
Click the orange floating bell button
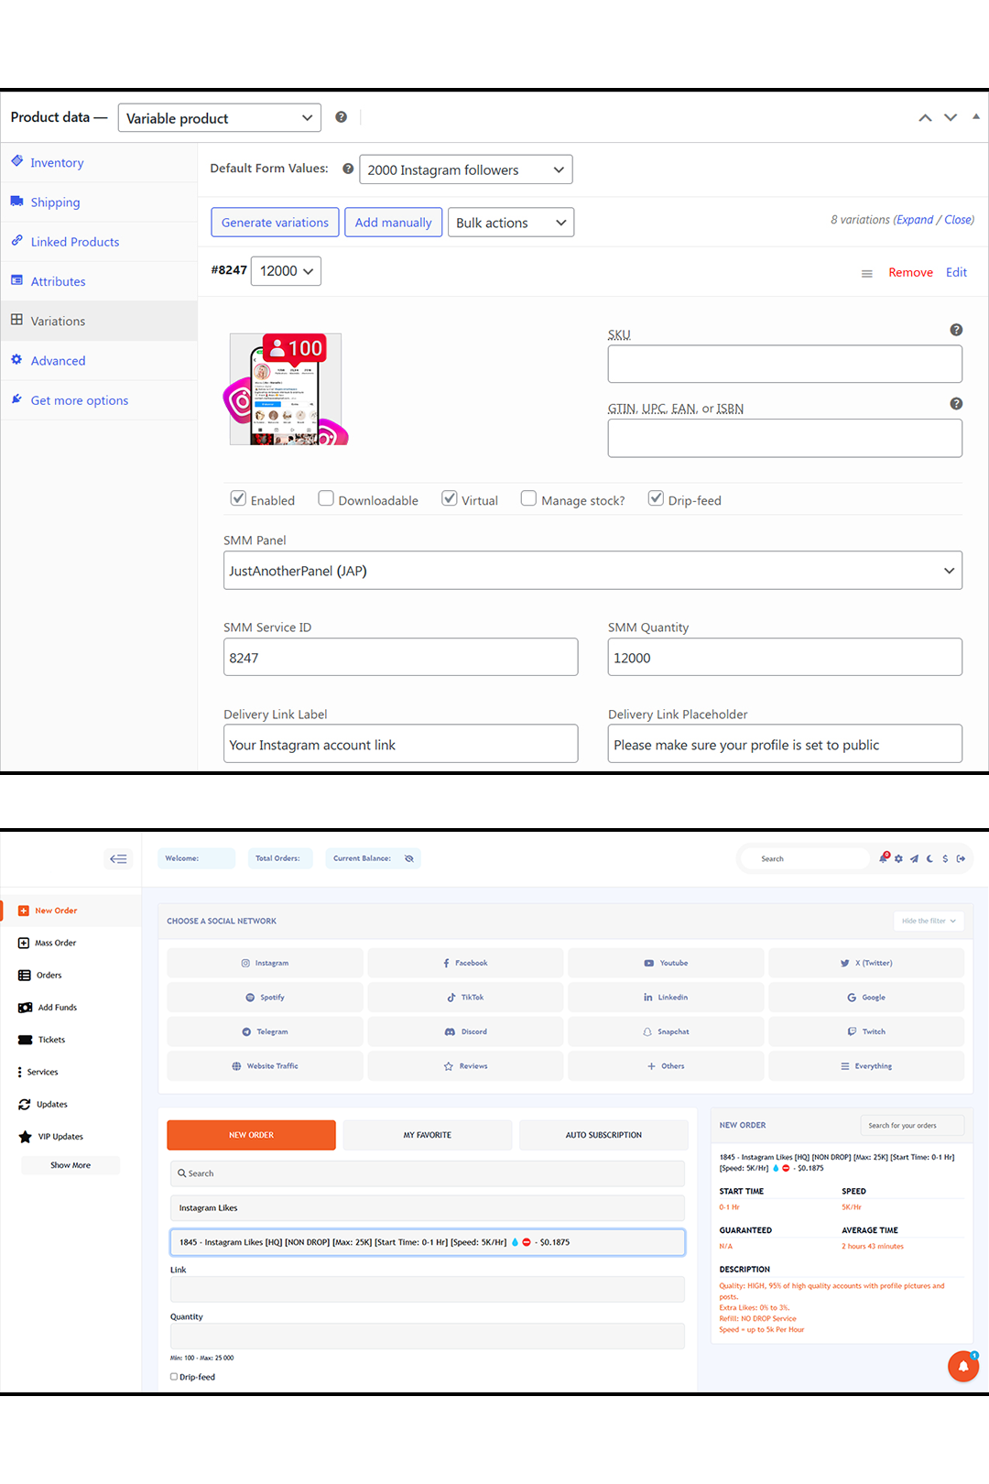962,1366
